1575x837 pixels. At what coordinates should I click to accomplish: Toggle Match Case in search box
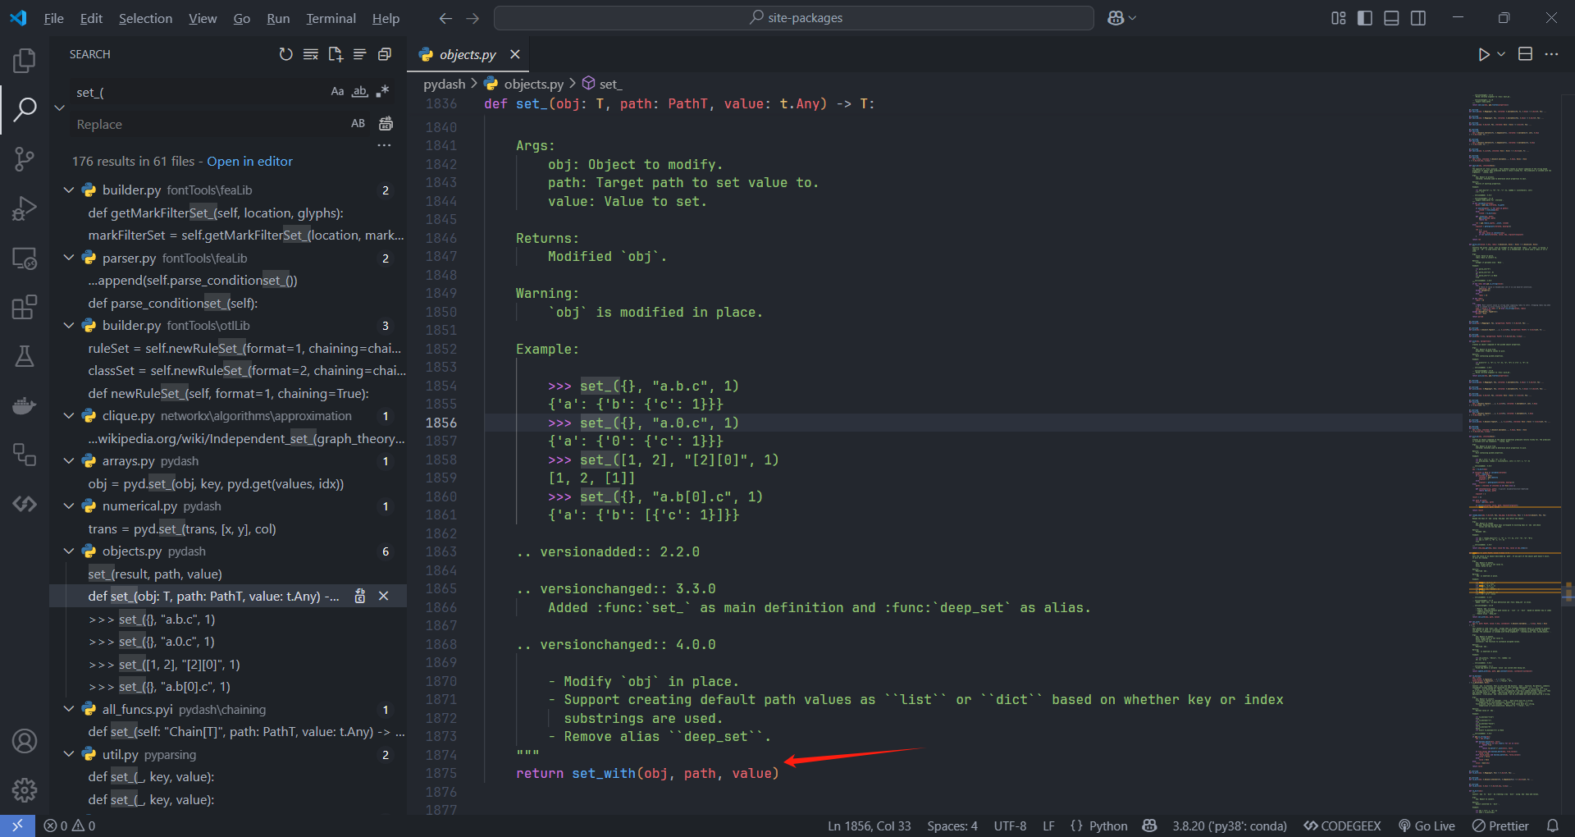(x=337, y=92)
